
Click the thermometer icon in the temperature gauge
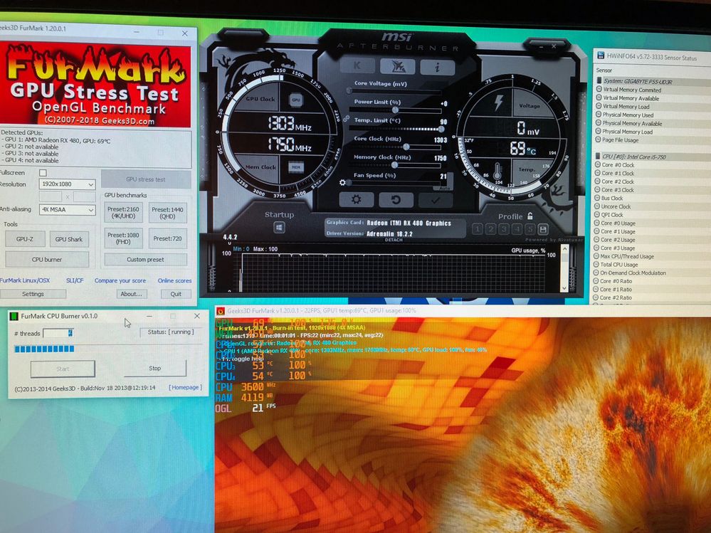497,171
